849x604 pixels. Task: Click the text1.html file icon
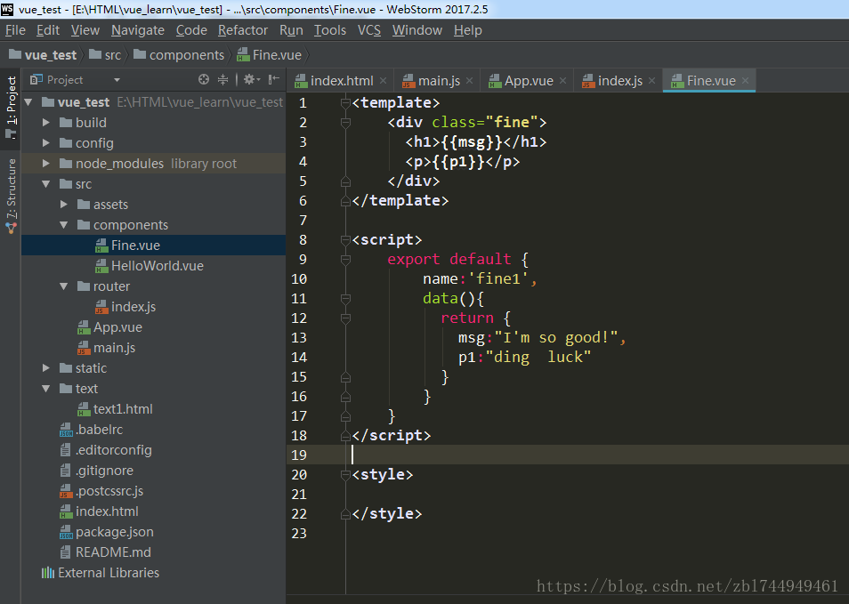[x=84, y=410]
